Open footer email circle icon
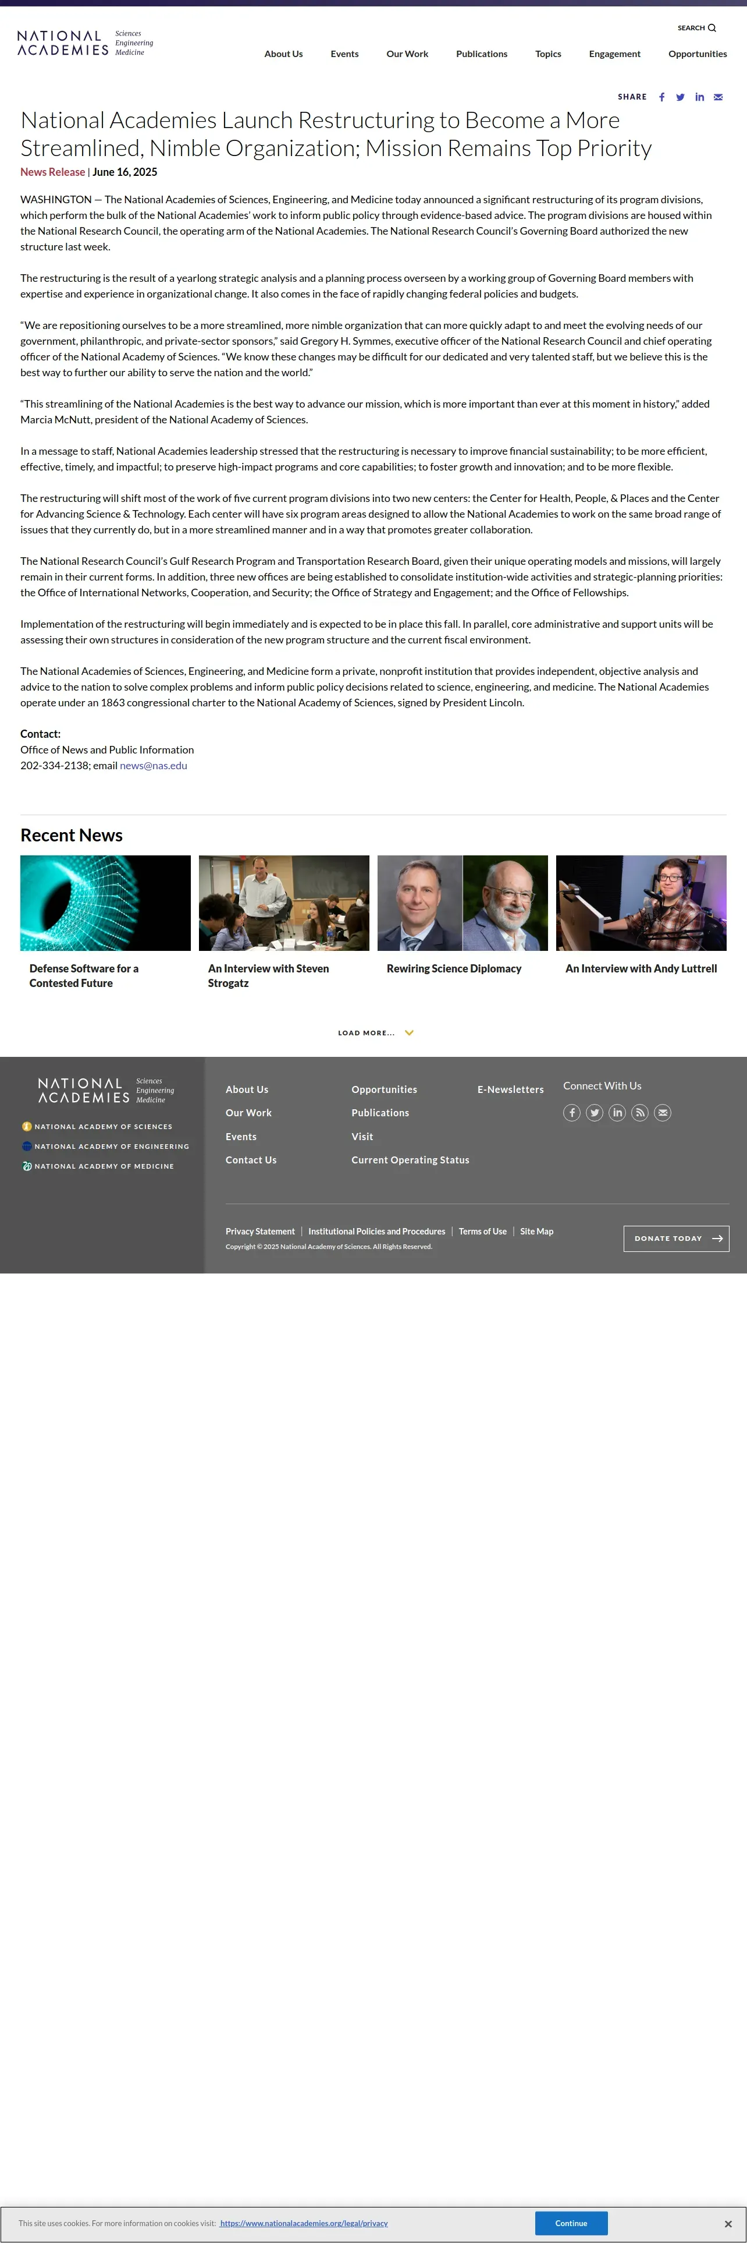 [663, 1113]
